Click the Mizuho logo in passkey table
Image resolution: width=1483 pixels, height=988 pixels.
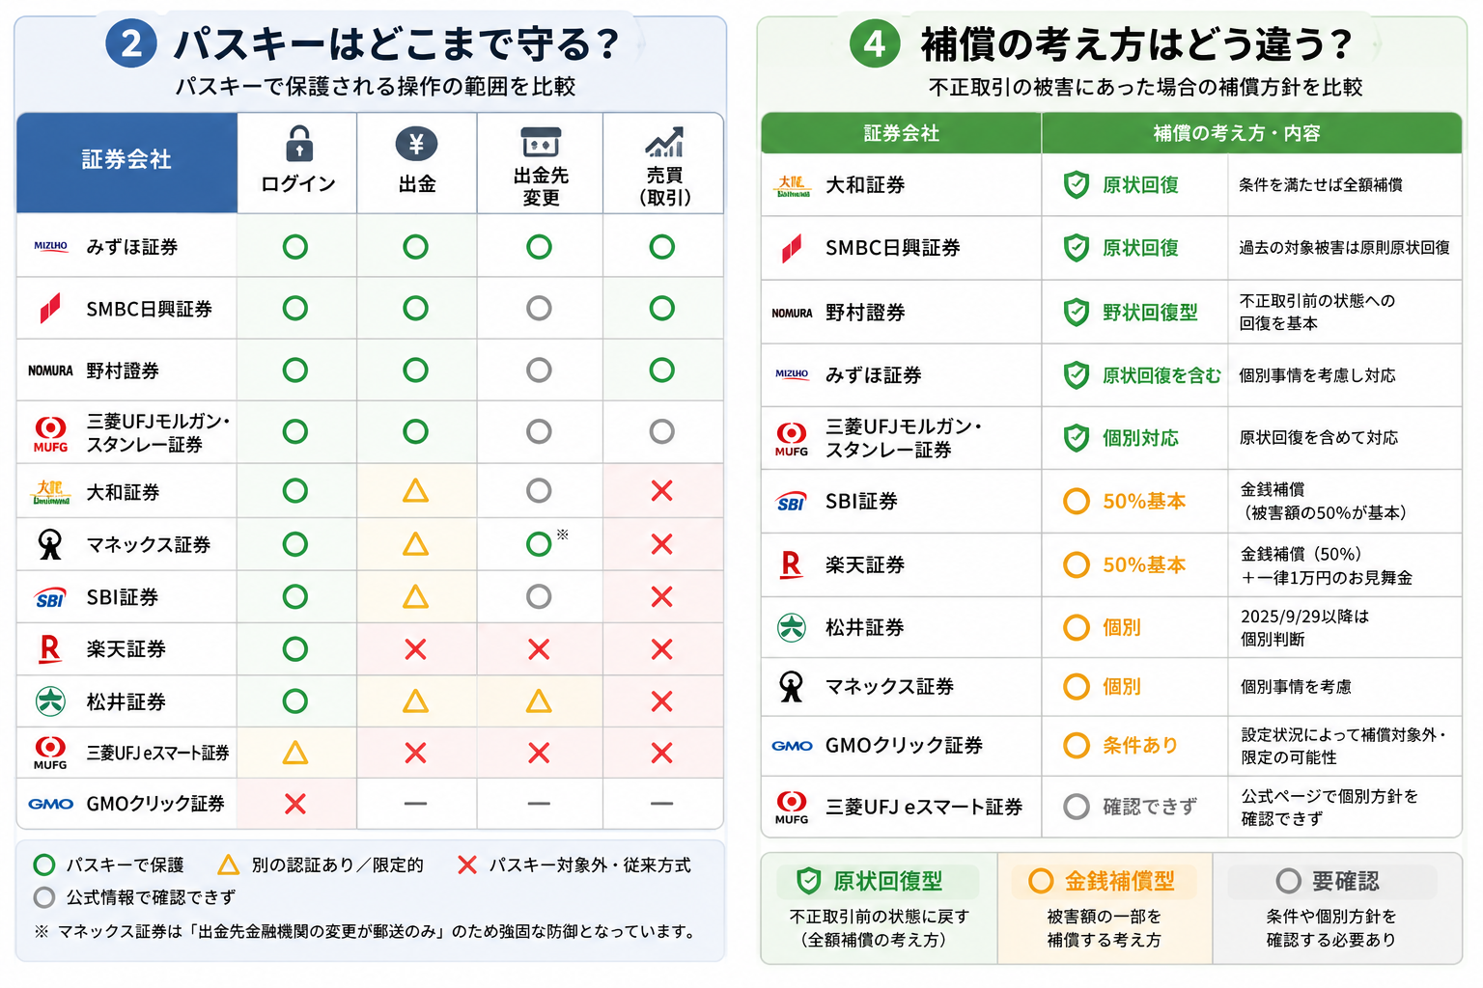tap(51, 246)
